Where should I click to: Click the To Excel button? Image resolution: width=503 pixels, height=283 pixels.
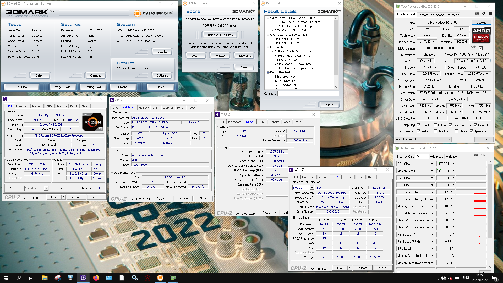(x=220, y=56)
